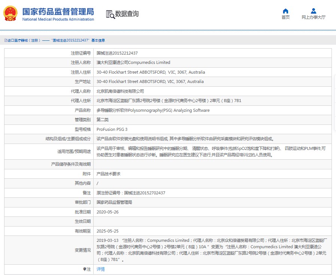The height and width of the screenshot is (277, 336).
Task: Click the 其他内容 slash value
Action: click(x=97, y=183)
